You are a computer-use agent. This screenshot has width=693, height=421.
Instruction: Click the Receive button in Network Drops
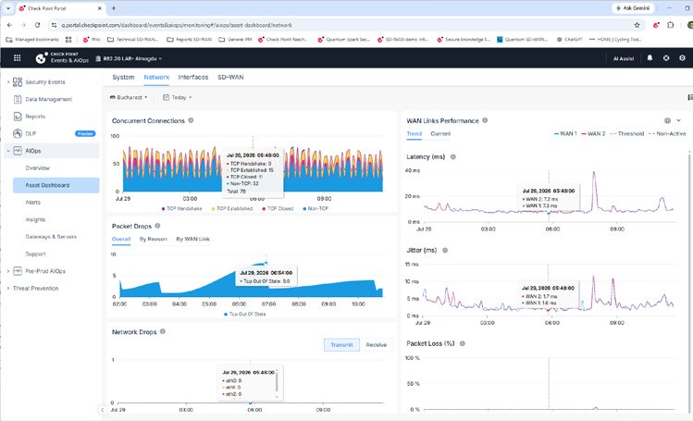(x=377, y=344)
